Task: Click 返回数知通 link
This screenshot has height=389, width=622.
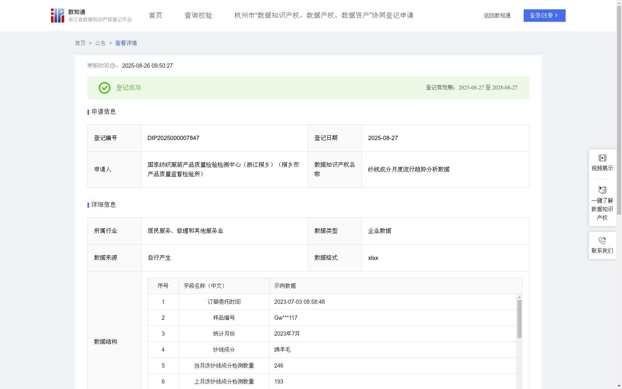Action: 497,16
